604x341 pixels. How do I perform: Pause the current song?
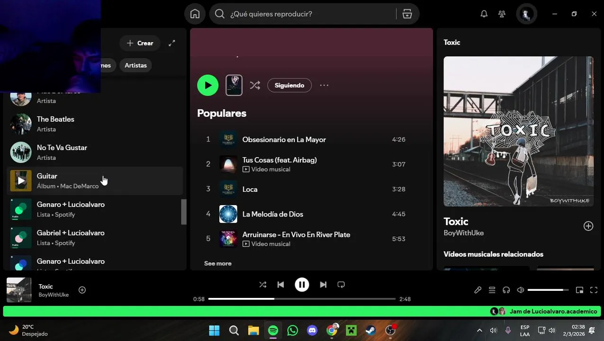pyautogui.click(x=302, y=285)
